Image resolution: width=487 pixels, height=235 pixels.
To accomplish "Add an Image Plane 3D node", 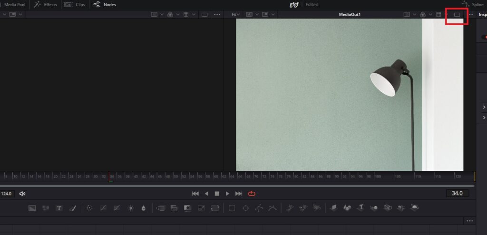I will point(333,208).
